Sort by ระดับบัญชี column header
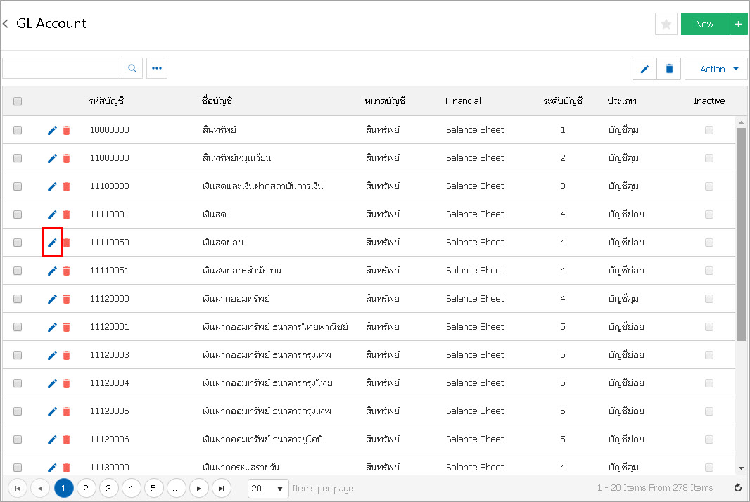 click(x=563, y=101)
